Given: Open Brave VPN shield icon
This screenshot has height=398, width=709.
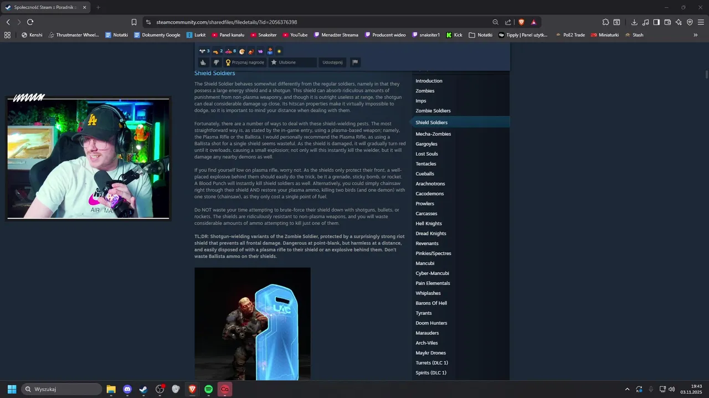Looking at the screenshot, I should click(x=690, y=22).
